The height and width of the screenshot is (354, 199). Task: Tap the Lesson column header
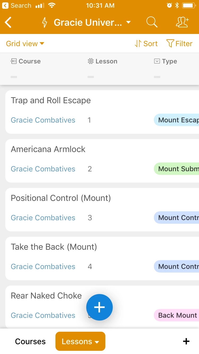click(x=102, y=61)
